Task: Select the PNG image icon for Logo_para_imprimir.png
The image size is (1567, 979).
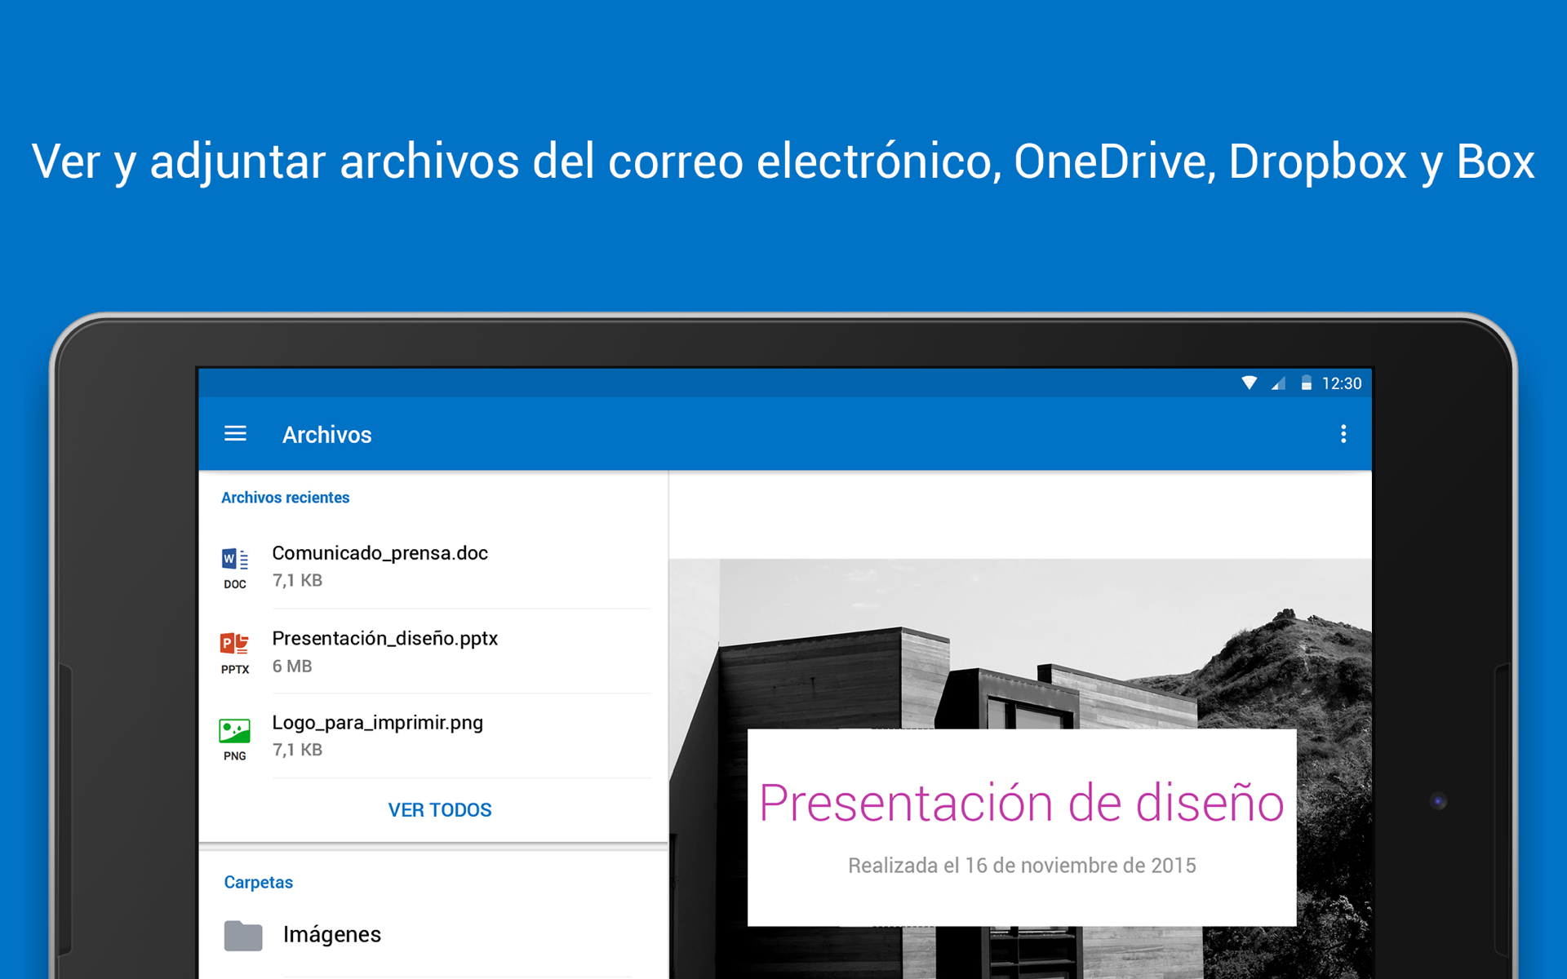Action: point(234,731)
